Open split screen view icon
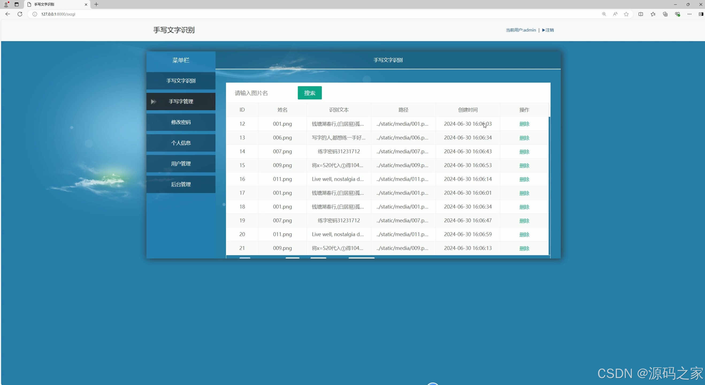705x385 pixels. [x=641, y=14]
